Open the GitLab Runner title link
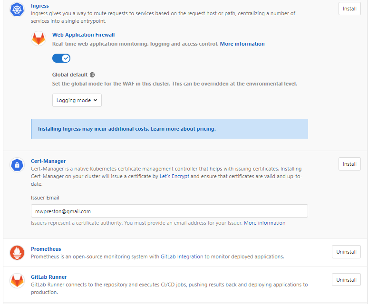368x304 pixels. (49, 277)
